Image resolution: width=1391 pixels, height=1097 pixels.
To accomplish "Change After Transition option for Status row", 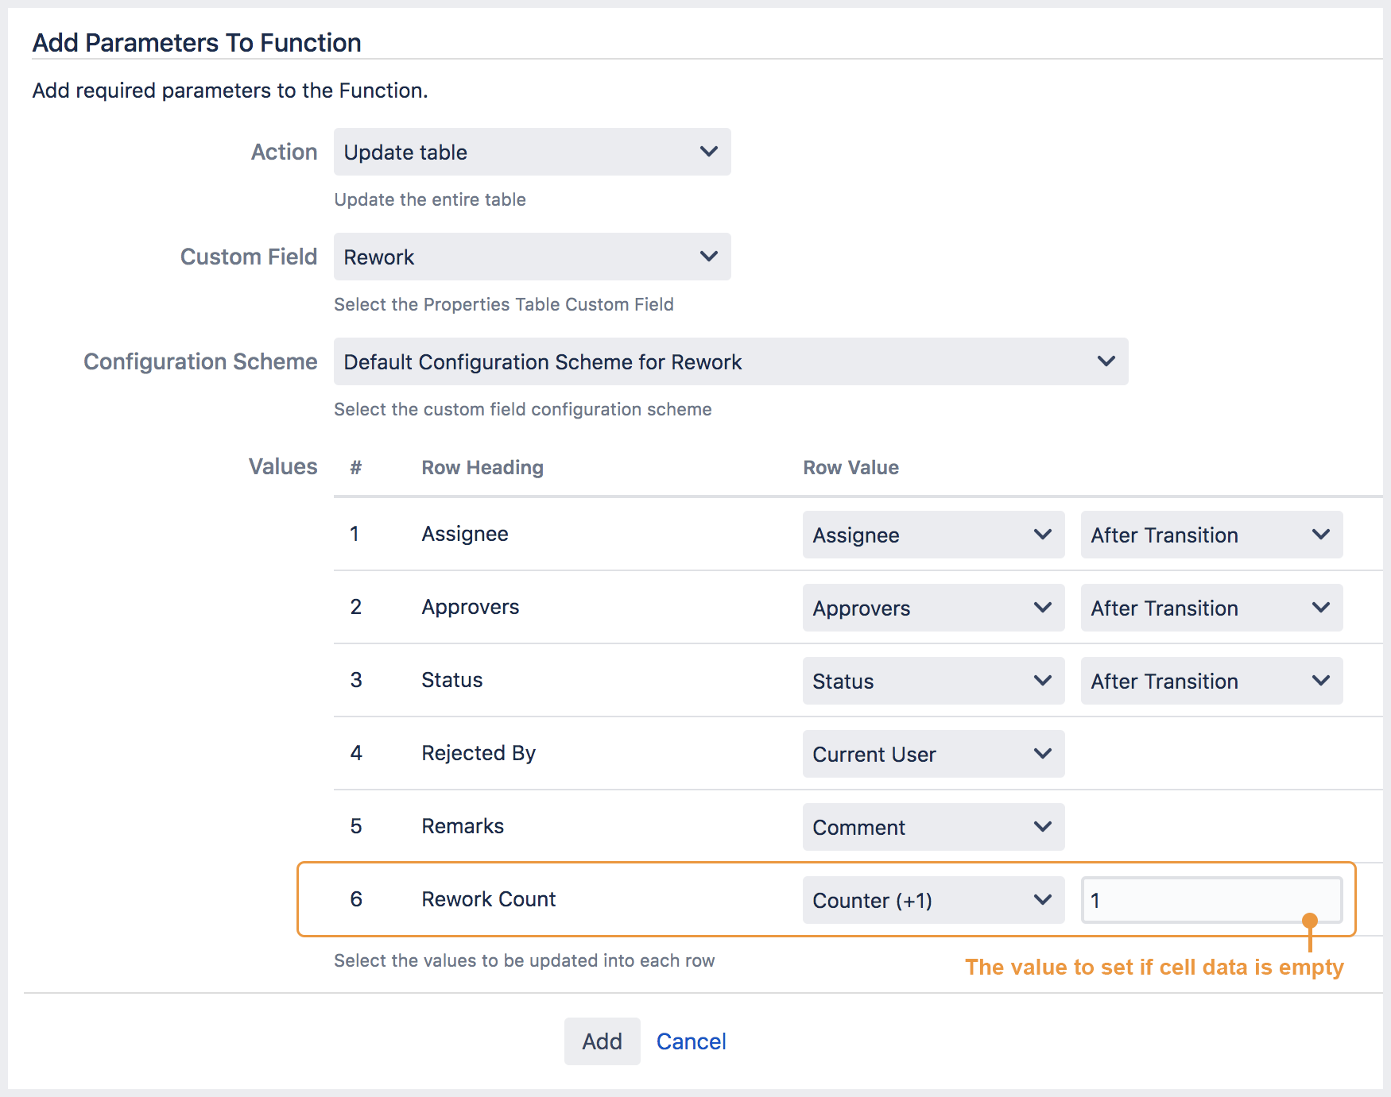I will point(1211,681).
